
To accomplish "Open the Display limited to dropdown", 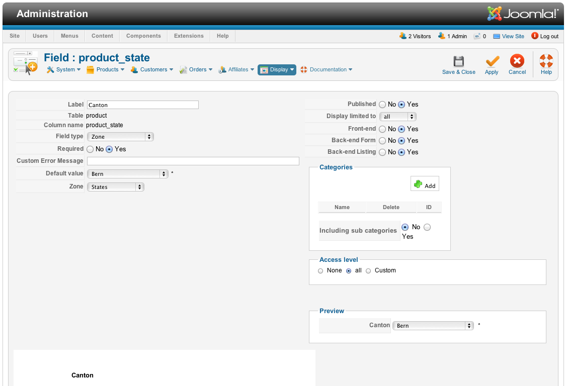I will click(x=398, y=117).
